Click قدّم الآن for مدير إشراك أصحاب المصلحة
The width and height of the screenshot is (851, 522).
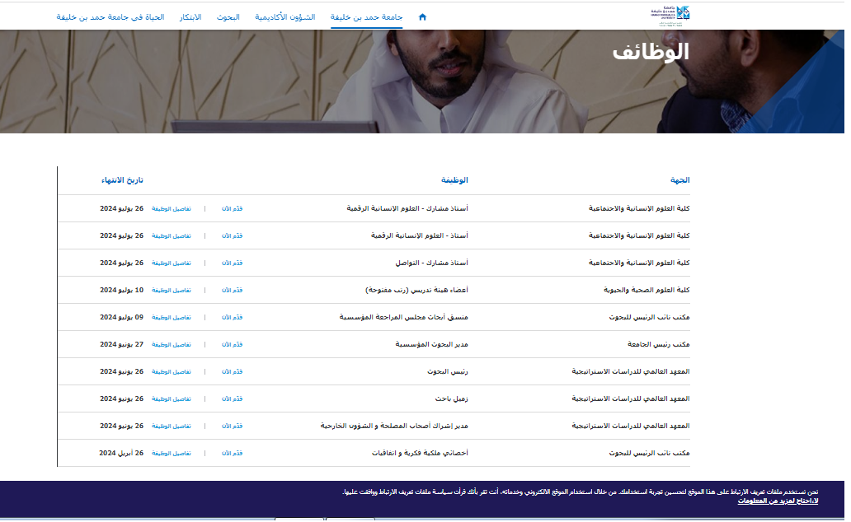232,426
